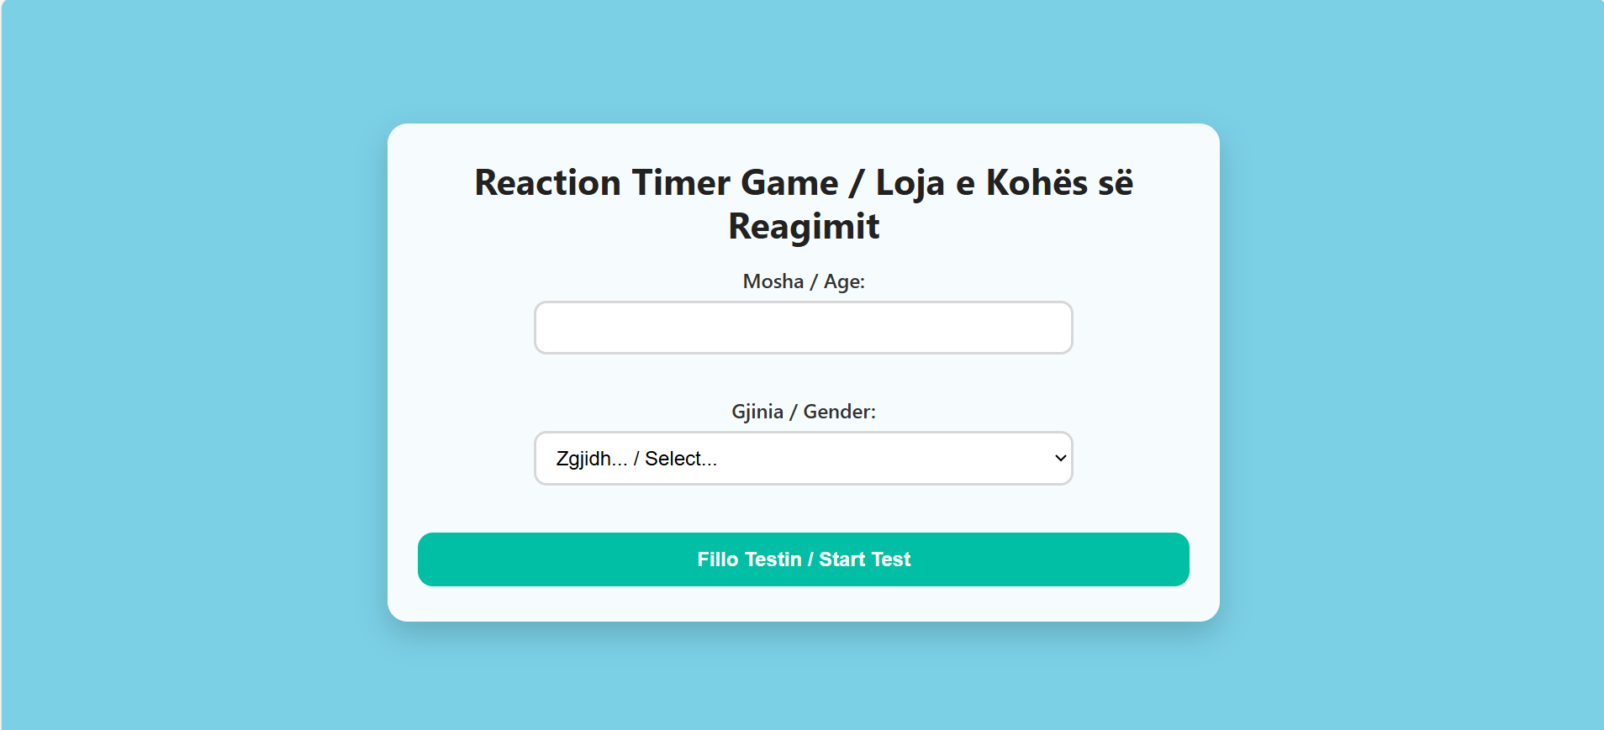
Task: Click the Fillo Testin text on the button
Action: 749,559
